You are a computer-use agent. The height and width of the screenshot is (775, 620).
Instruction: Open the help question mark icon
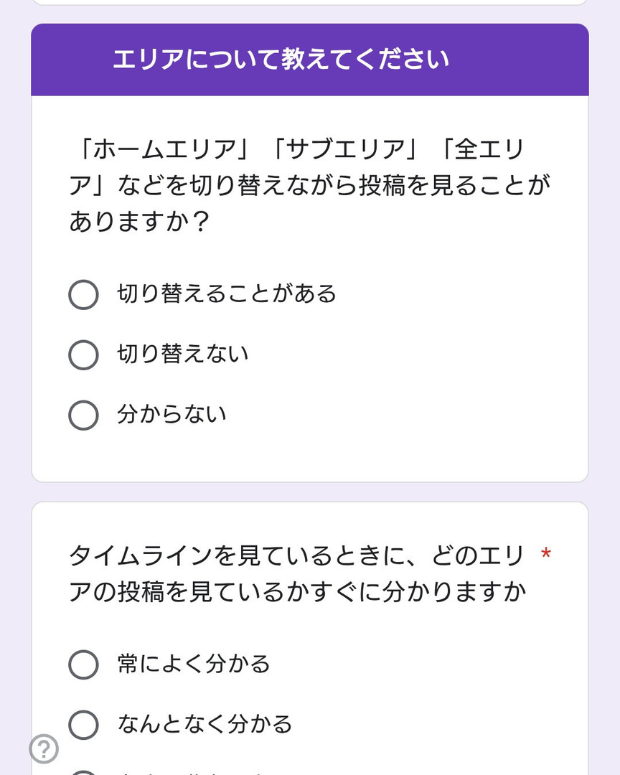coord(44,749)
